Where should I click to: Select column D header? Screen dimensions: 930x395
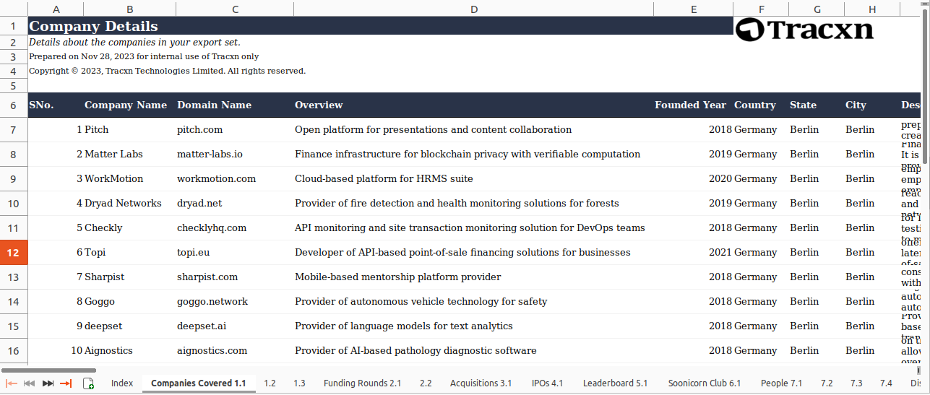tap(473, 9)
